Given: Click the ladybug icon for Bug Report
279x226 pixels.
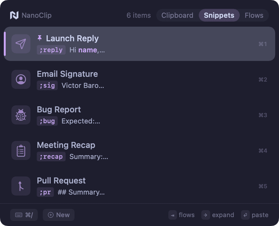Looking at the screenshot, I should (x=21, y=115).
